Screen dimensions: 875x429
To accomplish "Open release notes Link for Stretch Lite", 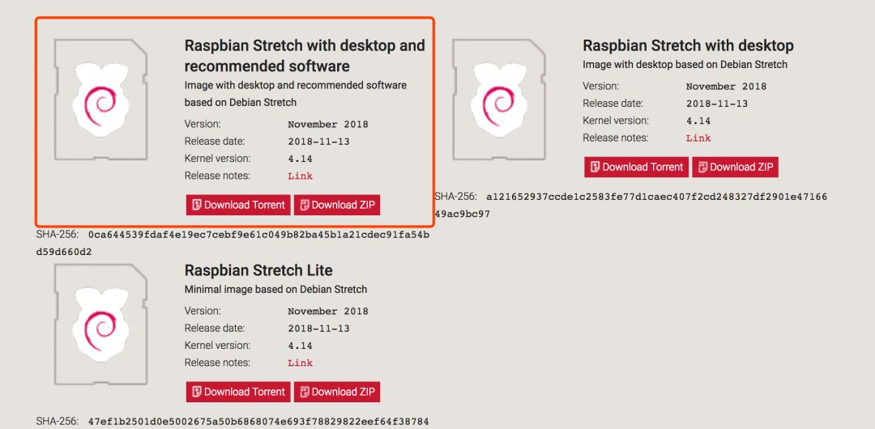I will pos(301,363).
